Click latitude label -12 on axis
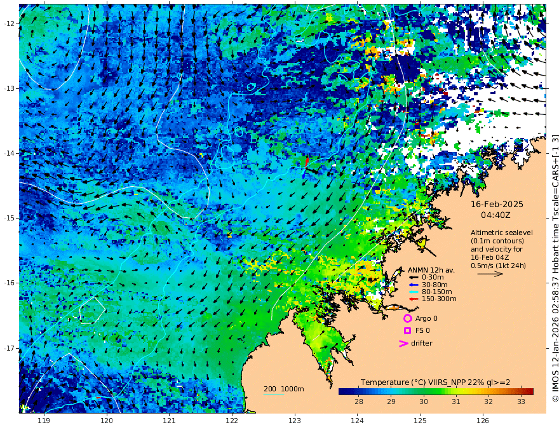The height and width of the screenshot is (432, 559). 10,24
